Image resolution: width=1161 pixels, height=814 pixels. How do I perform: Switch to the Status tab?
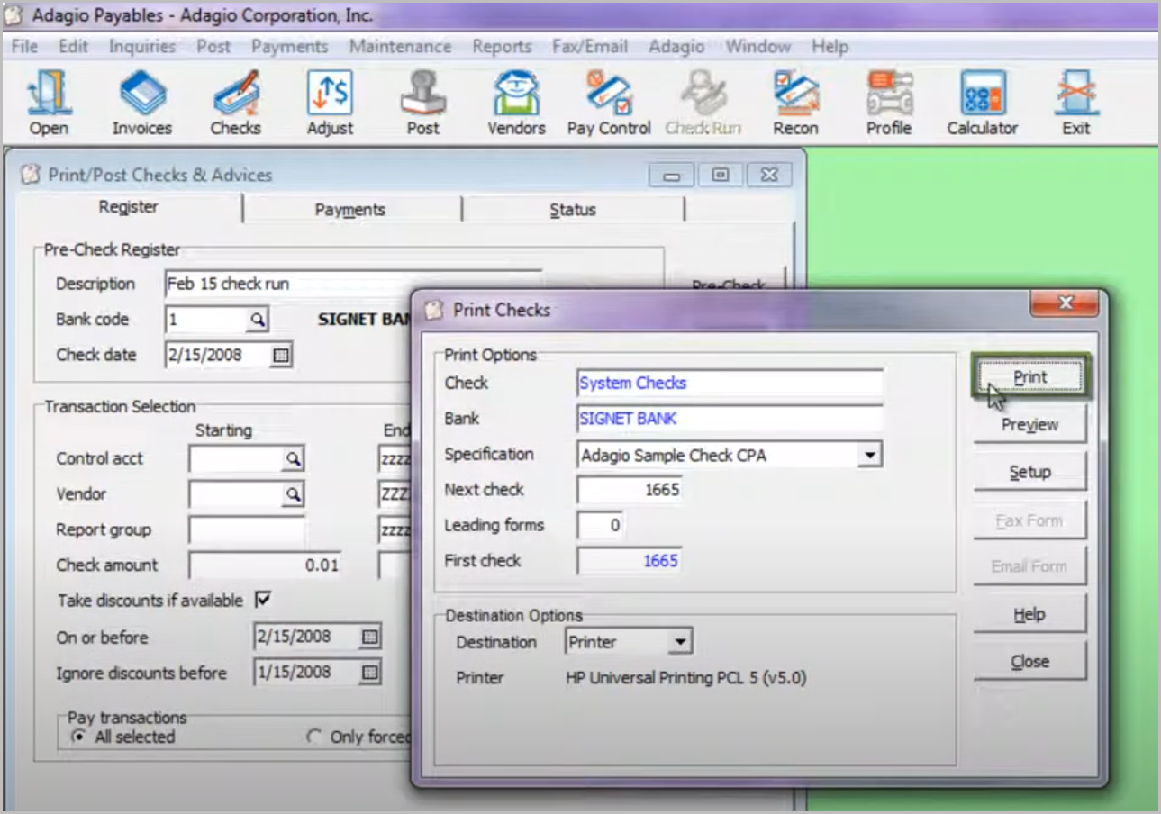tap(573, 210)
